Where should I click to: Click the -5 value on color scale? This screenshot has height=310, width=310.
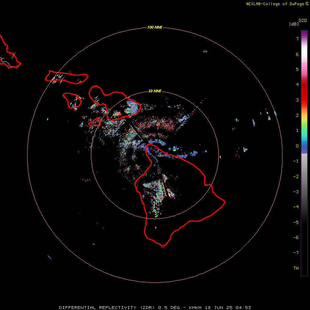296,223
